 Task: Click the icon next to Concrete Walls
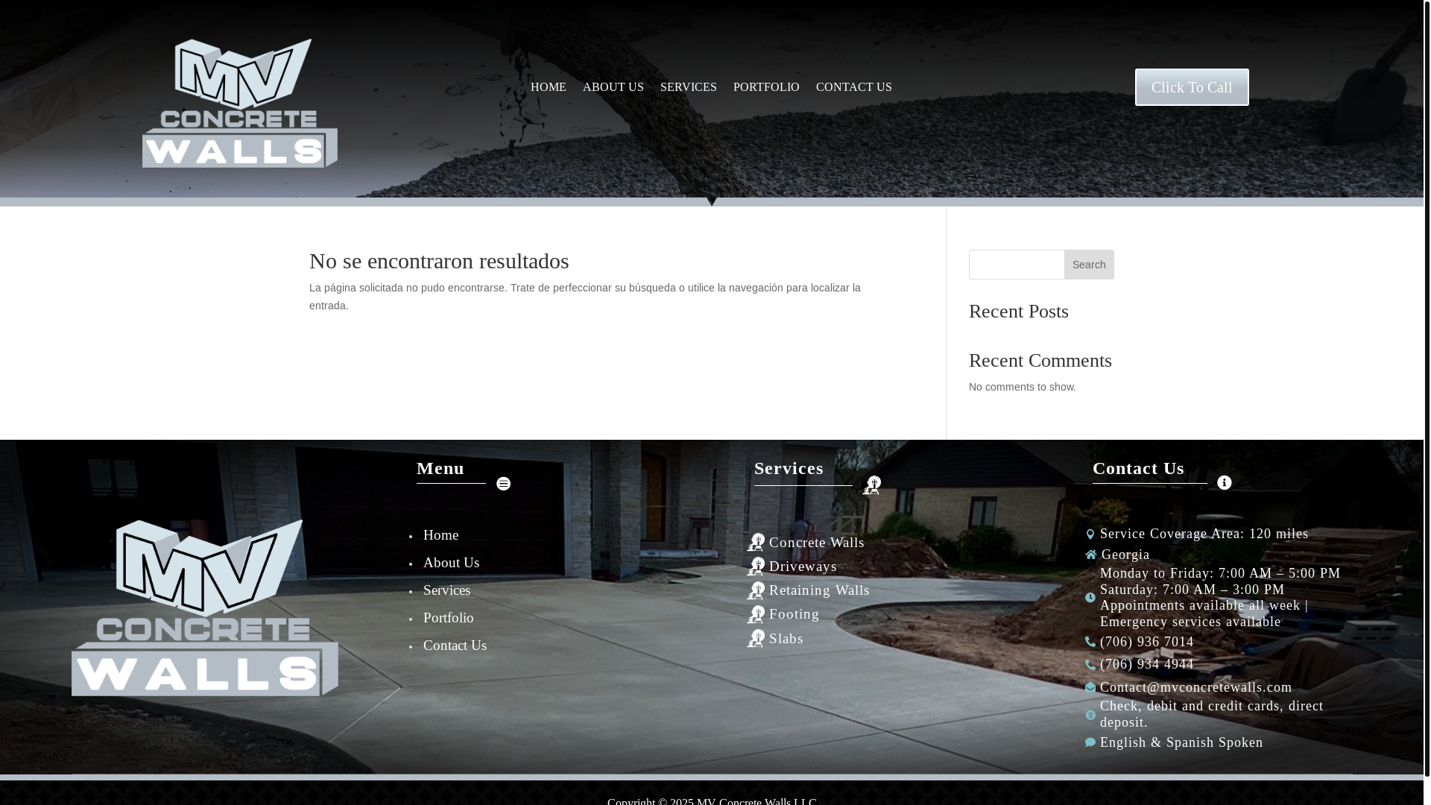click(756, 543)
